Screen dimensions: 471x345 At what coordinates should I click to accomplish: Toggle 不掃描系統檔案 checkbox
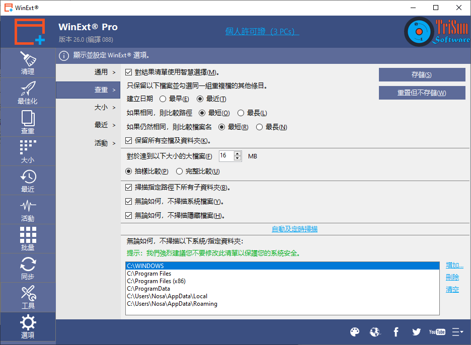coord(128,201)
